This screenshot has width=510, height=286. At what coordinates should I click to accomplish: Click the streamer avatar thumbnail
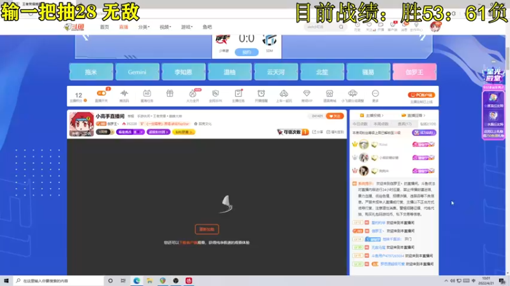[x=82, y=124]
